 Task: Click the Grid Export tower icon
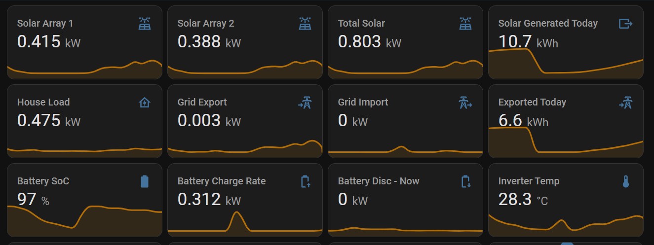pyautogui.click(x=305, y=103)
